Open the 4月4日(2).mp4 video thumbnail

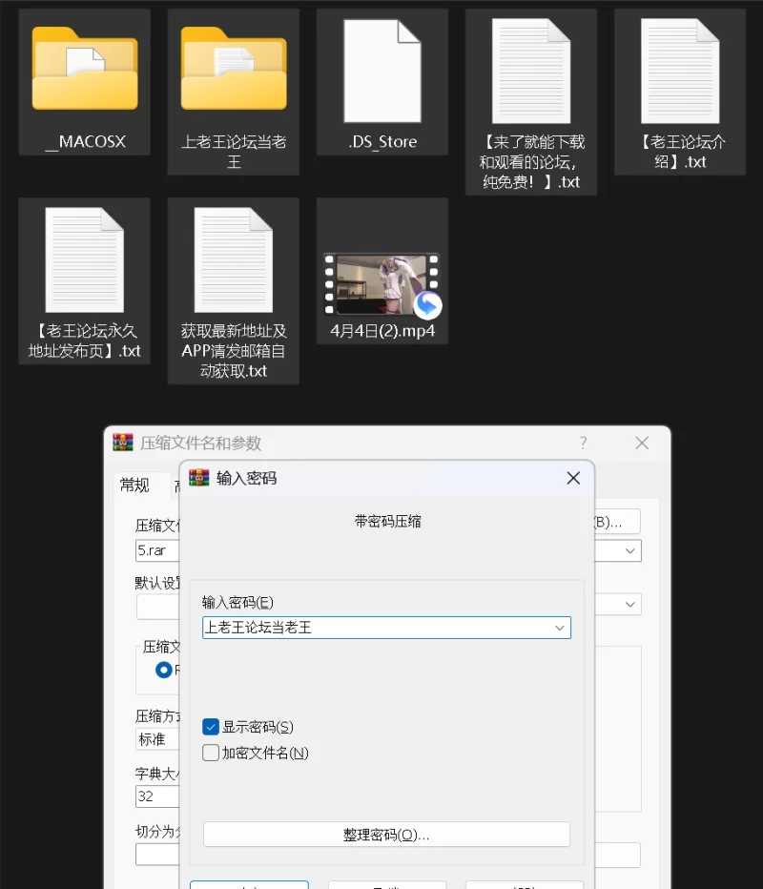(381, 284)
